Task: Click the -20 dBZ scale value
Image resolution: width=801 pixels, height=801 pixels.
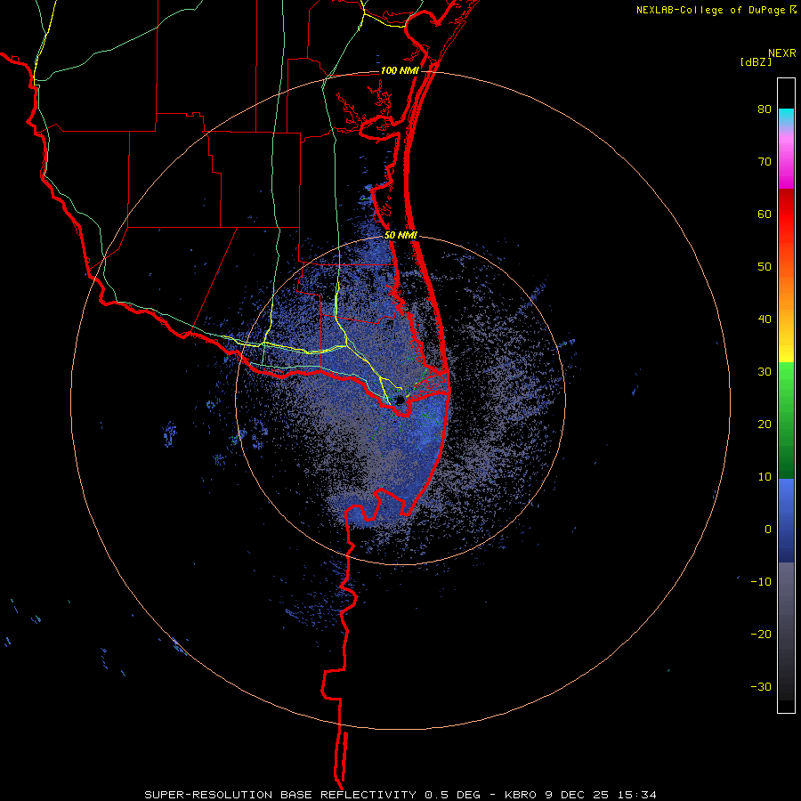Action: tap(761, 634)
